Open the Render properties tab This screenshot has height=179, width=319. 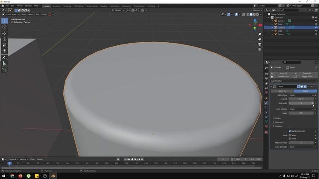point(266,74)
